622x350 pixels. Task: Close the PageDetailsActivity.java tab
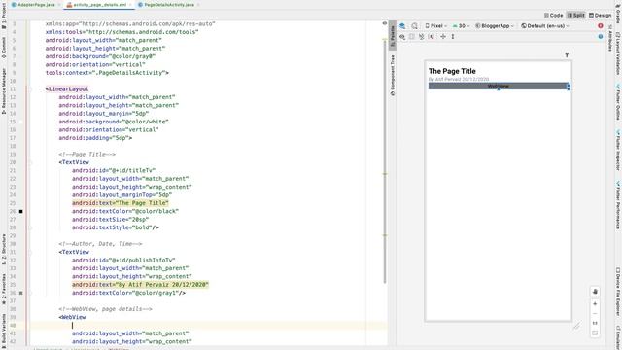coord(198,5)
